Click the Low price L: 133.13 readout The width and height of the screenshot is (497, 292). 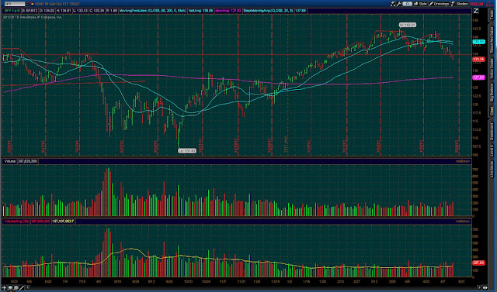pos(80,11)
